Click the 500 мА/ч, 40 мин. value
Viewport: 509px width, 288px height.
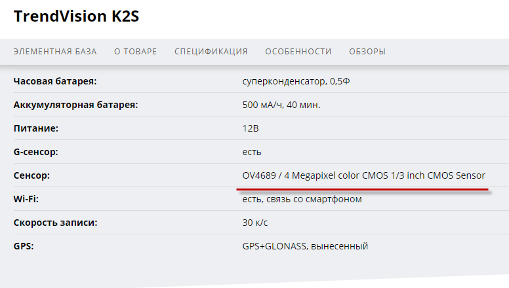click(x=281, y=105)
